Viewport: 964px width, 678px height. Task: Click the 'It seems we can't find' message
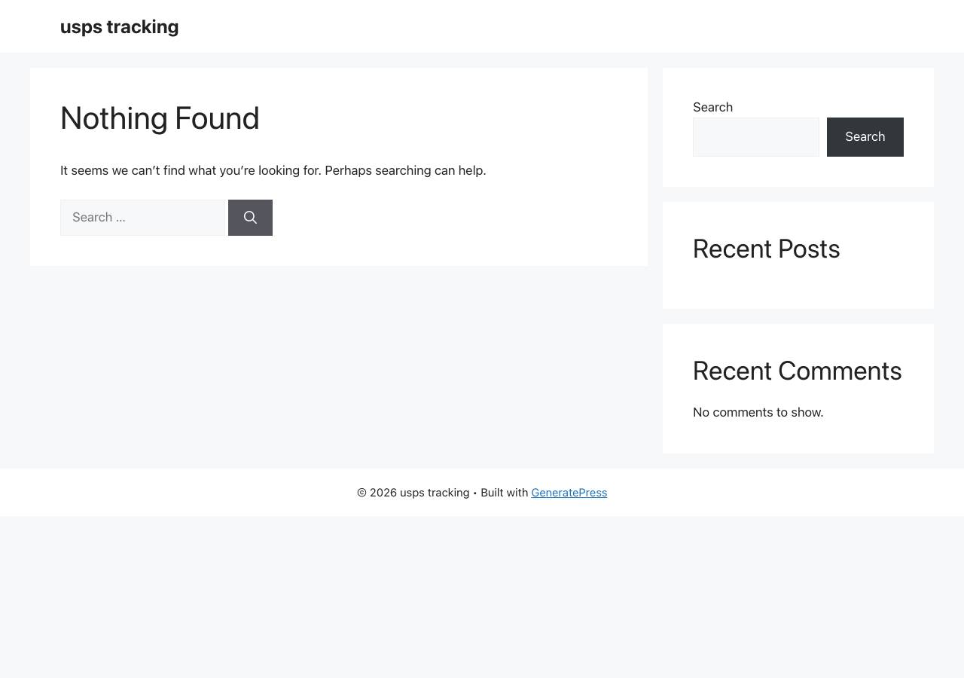tap(273, 171)
